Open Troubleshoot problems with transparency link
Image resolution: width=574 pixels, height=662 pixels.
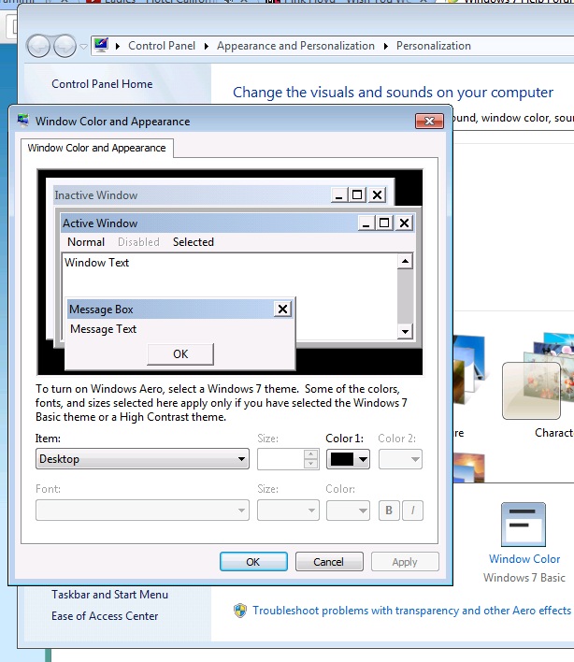coord(411,611)
